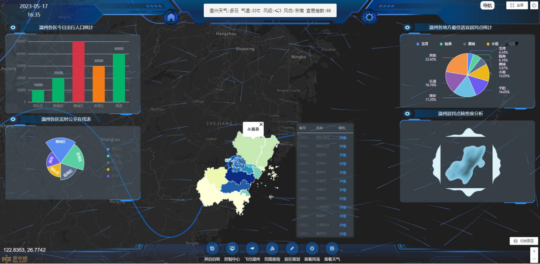Click 详情 link for 藤桥社区 row
Screen dimensions: 540x264
pyautogui.click(x=343, y=147)
